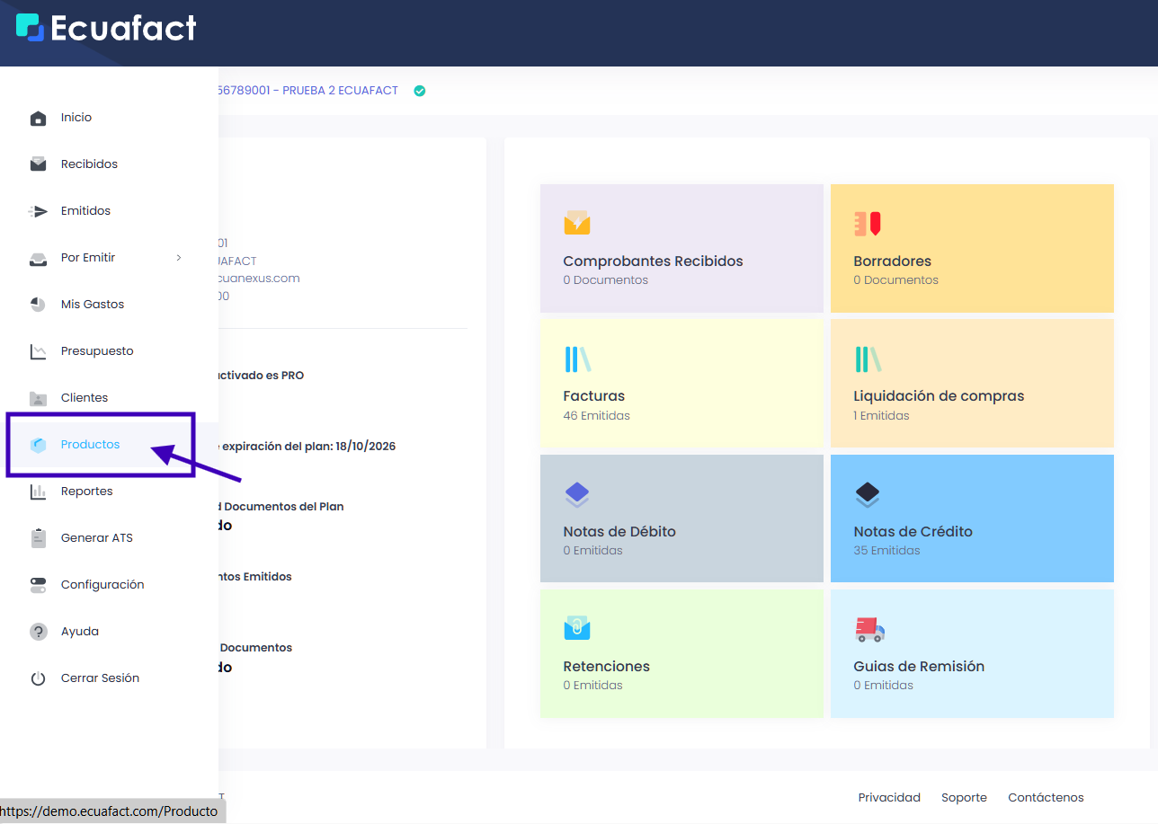Open Generar ATS menu item

[x=96, y=538]
